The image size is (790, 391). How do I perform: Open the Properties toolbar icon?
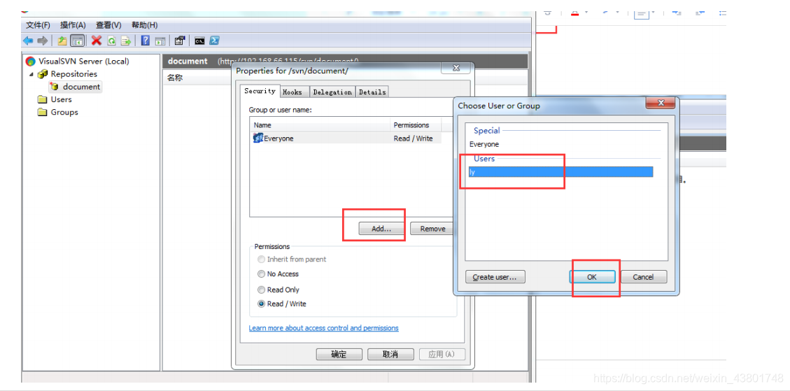(179, 41)
